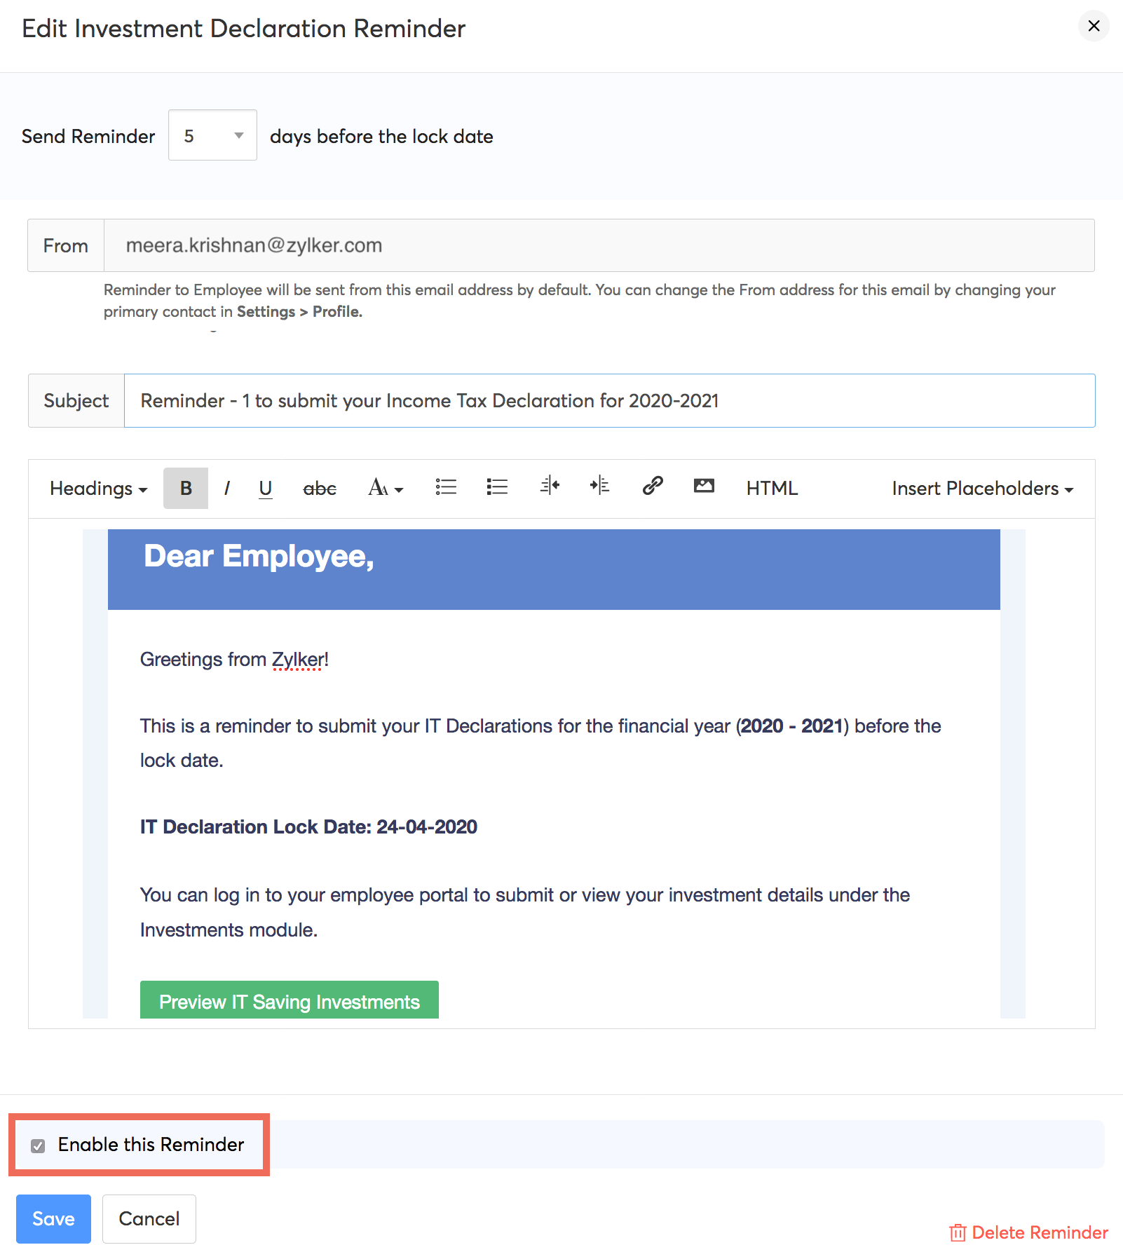Screen dimensions: 1123x1252
Task: Apply italic formatting to the text
Action: pyautogui.click(x=226, y=488)
